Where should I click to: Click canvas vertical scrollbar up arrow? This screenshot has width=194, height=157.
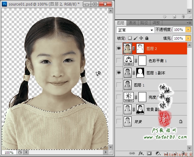[110, 11]
